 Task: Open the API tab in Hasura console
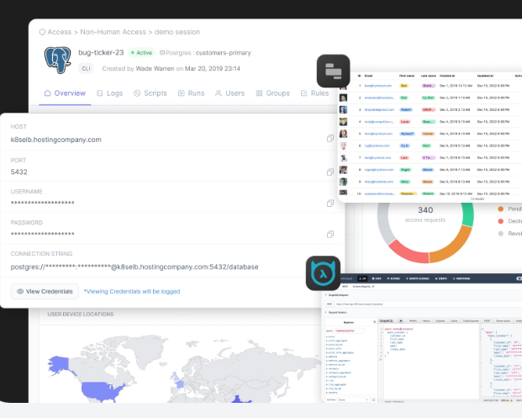[362, 278]
